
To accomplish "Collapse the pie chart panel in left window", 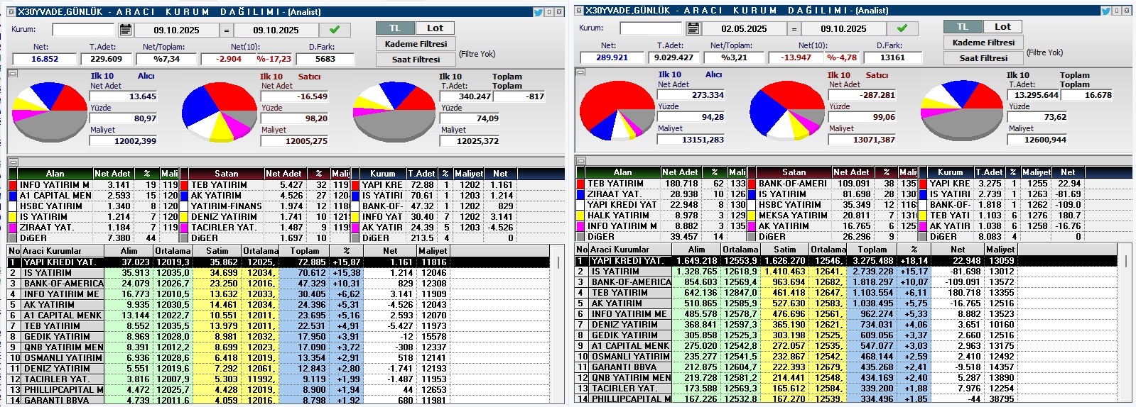I will coord(13,74).
